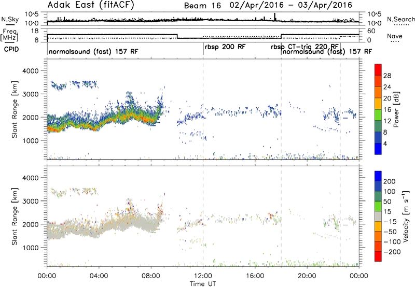The width and height of the screenshot is (415, 287).
Task: Click the '16:00' time tick label
Action: coord(255,276)
